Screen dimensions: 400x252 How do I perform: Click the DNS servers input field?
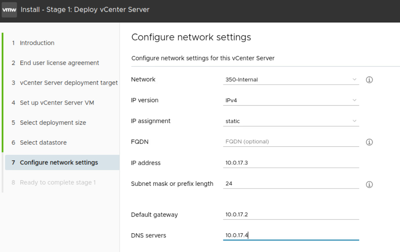291,235
